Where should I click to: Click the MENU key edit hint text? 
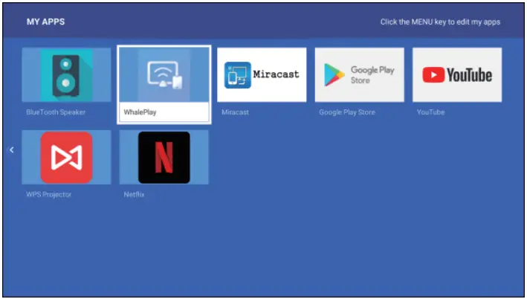(x=440, y=22)
